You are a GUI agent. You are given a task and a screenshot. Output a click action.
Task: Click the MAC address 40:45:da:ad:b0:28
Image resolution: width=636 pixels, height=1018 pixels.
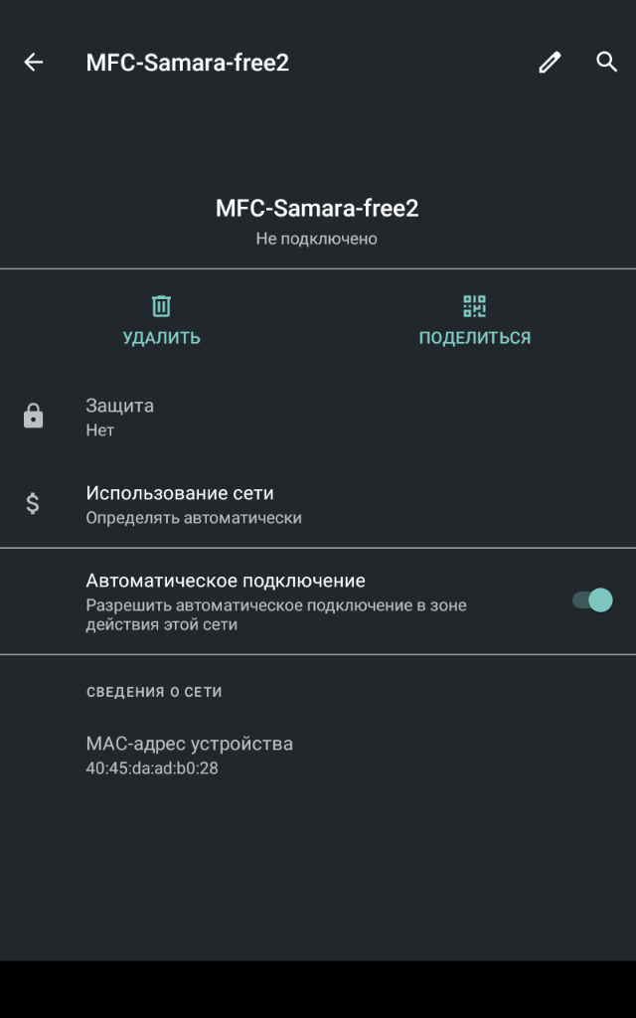pos(152,768)
